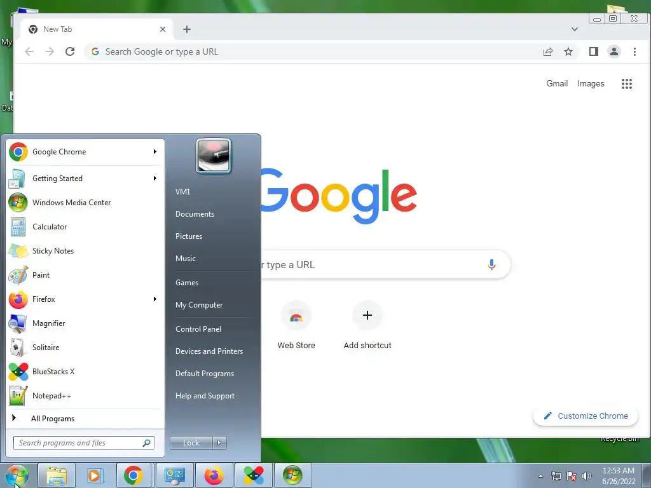
Task: Open Windows Explorer from taskbar
Action: [57, 475]
